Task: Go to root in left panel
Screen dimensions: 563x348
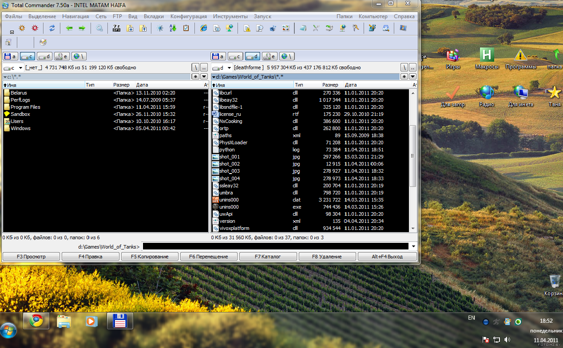Action: [x=196, y=67]
